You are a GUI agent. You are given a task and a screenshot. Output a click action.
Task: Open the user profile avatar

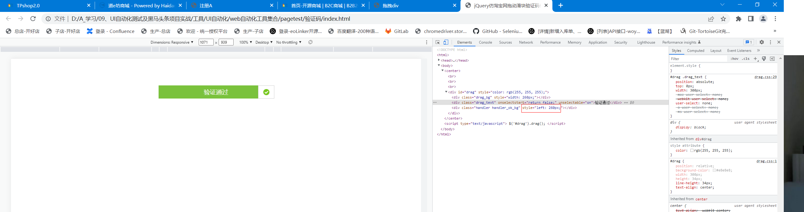(x=763, y=19)
